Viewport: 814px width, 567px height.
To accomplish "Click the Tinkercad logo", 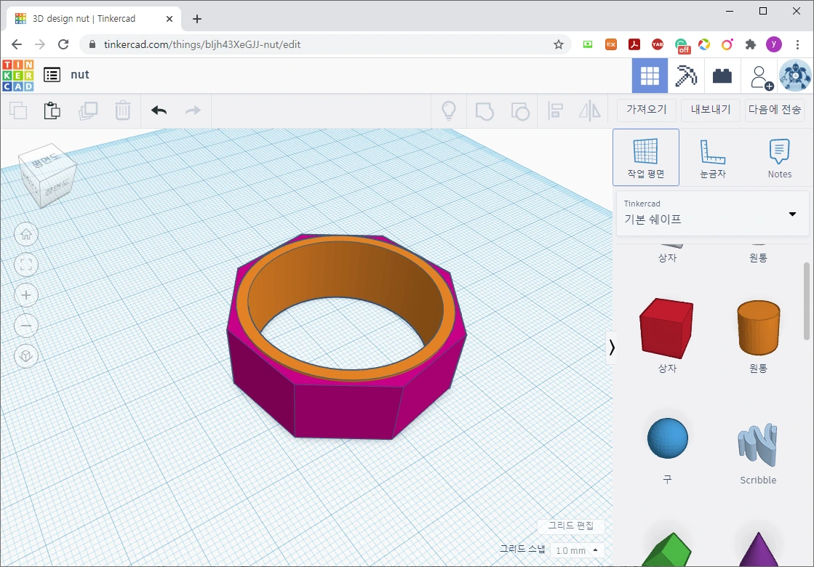I will [17, 75].
